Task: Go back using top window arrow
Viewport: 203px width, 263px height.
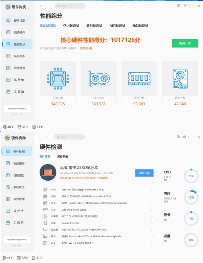Action: (41, 6)
